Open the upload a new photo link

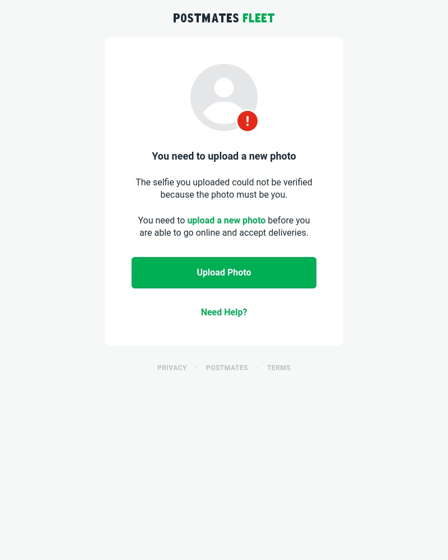point(226,220)
